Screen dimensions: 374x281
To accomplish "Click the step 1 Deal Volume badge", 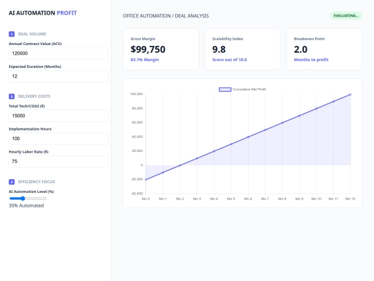I will point(12,34).
